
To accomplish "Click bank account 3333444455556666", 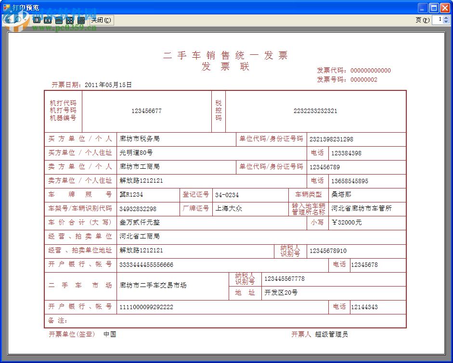I will click(146, 265).
